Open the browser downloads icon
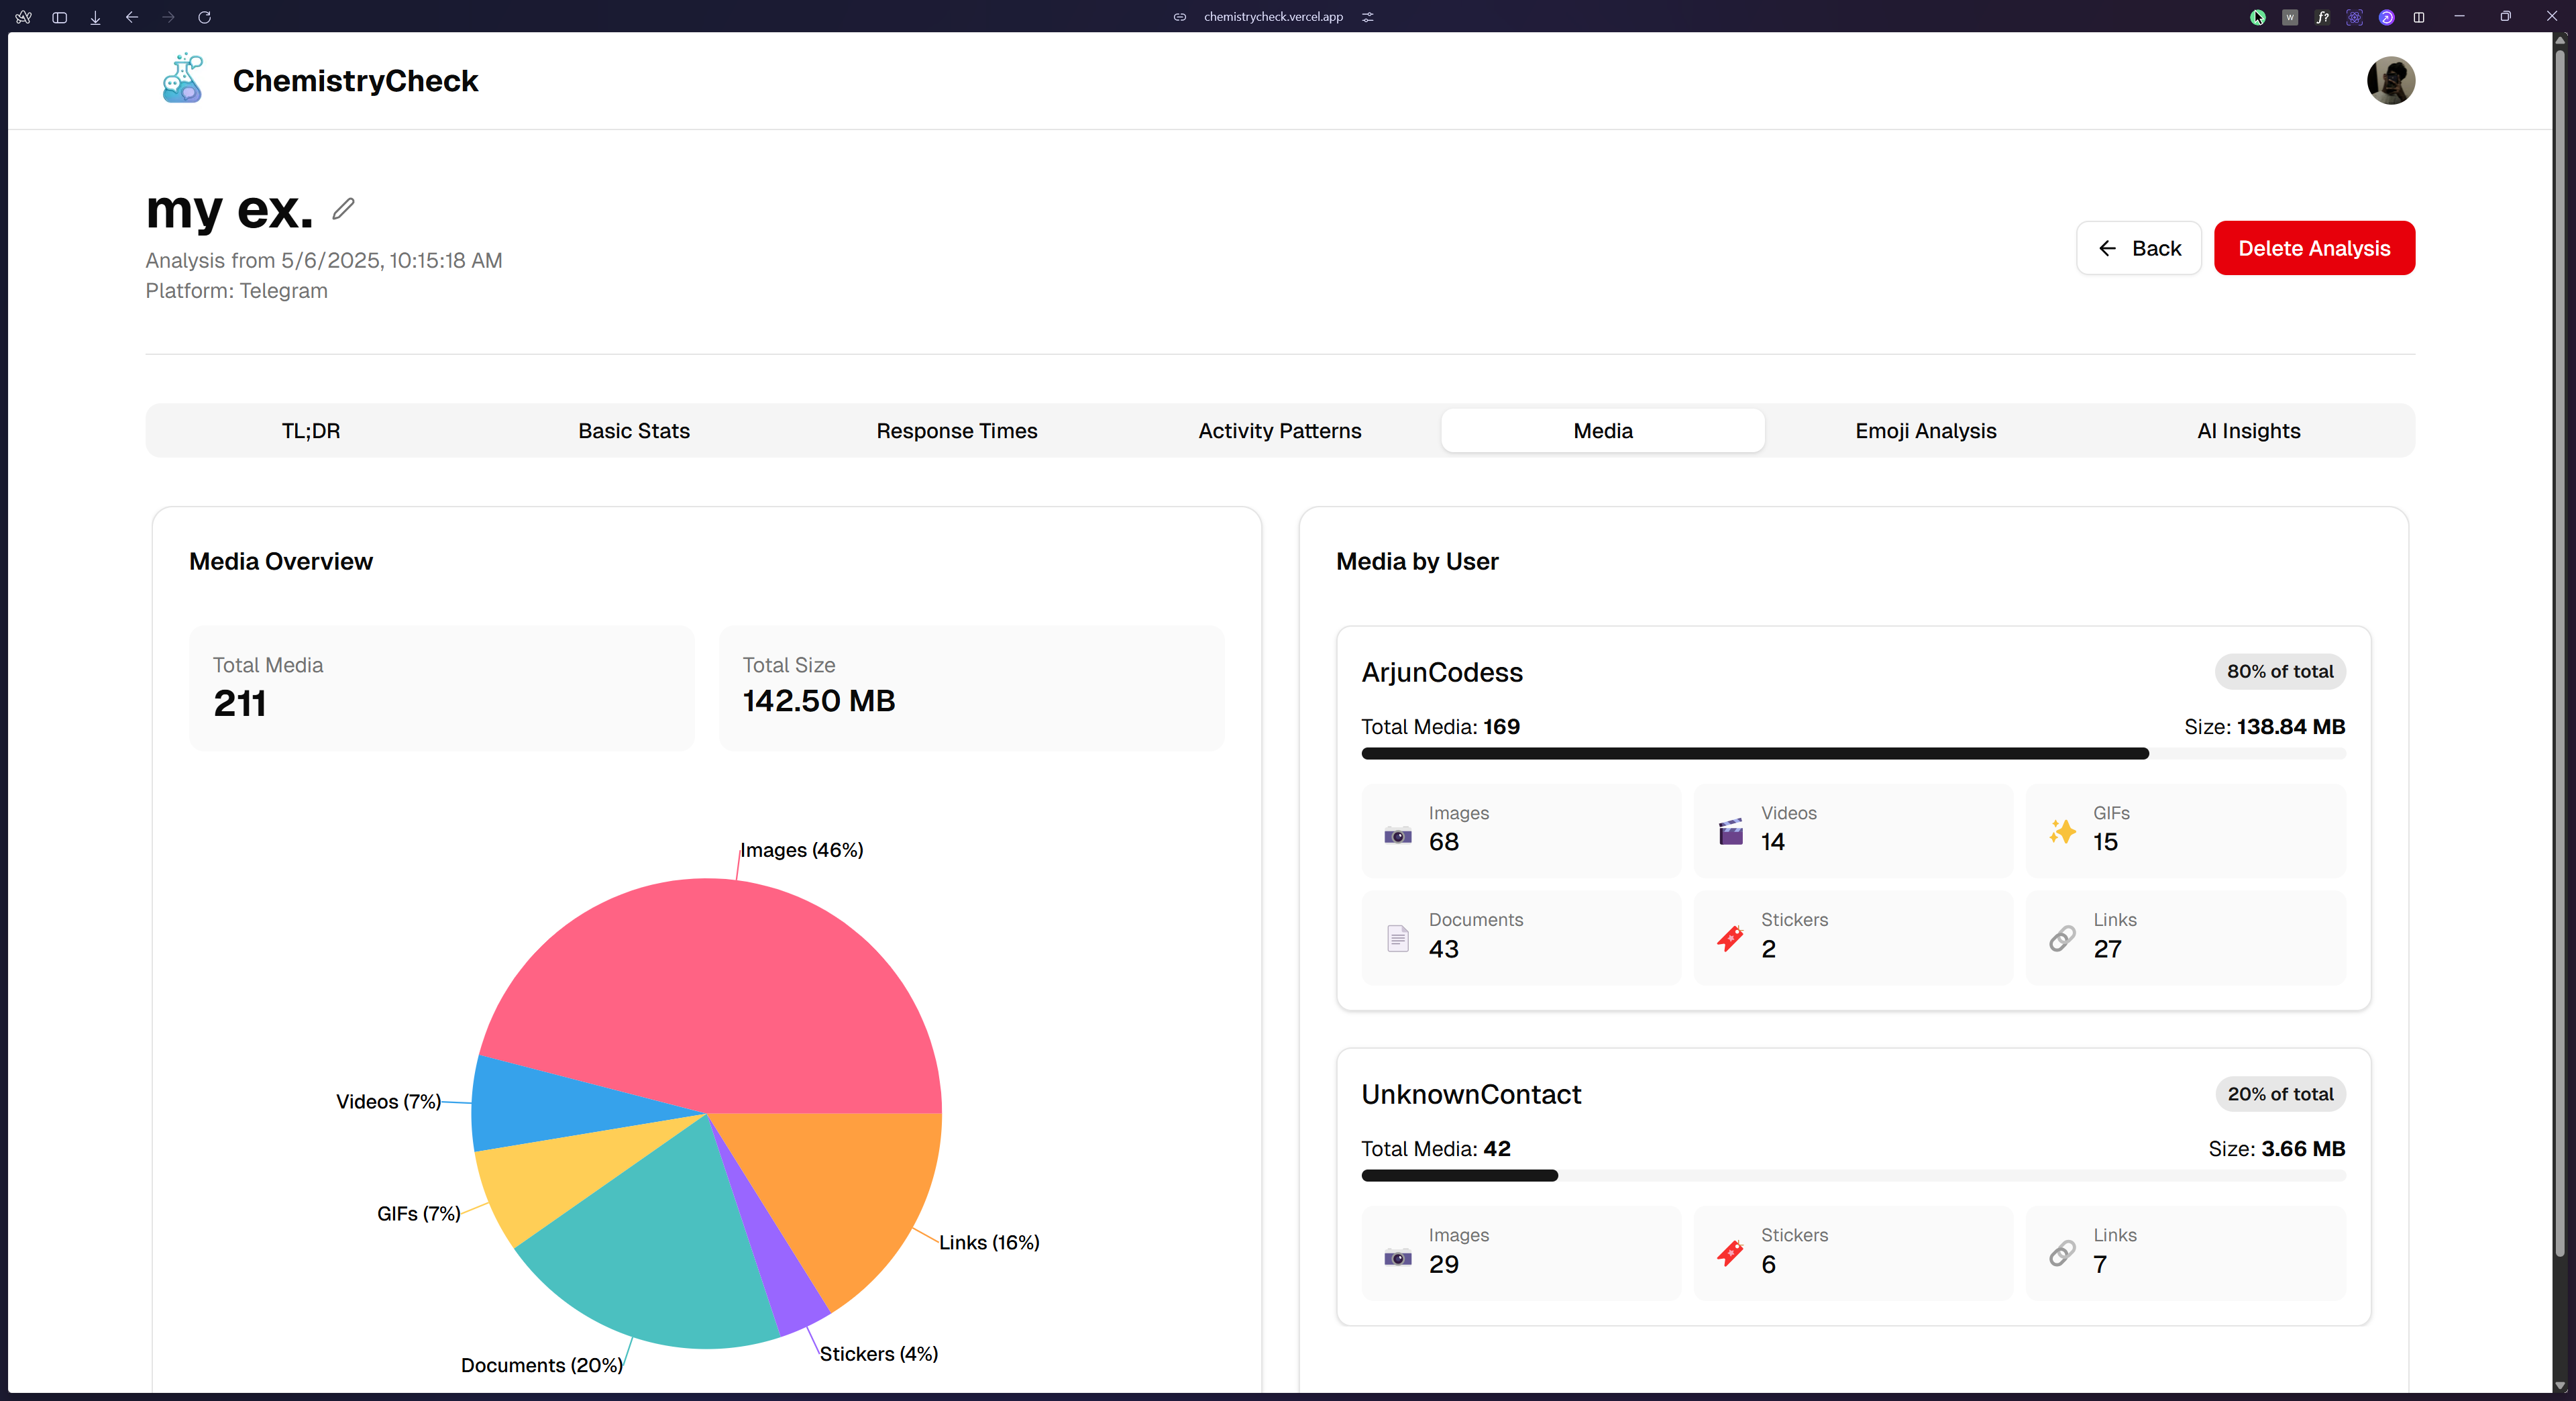Image resolution: width=2576 pixels, height=1401 pixels. click(95, 17)
